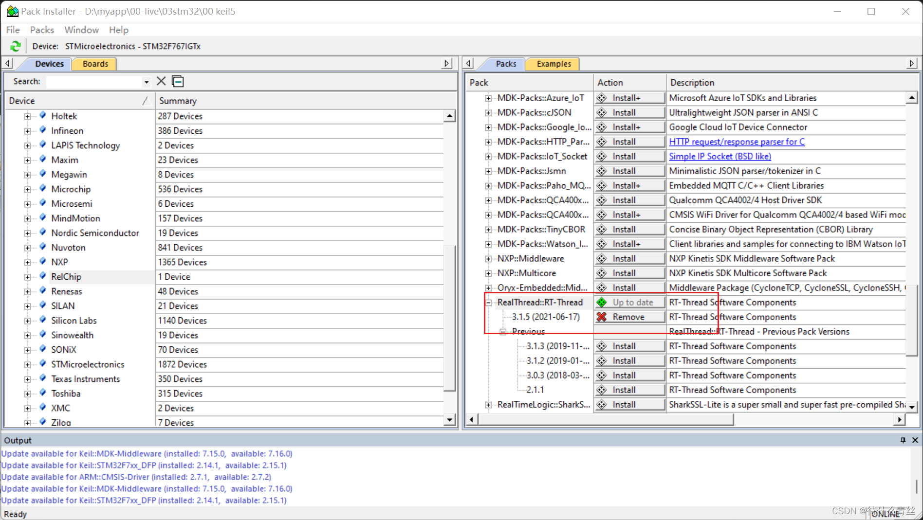
Task: Click the ARM::CMSIS-Driver update message
Action: tap(136, 477)
